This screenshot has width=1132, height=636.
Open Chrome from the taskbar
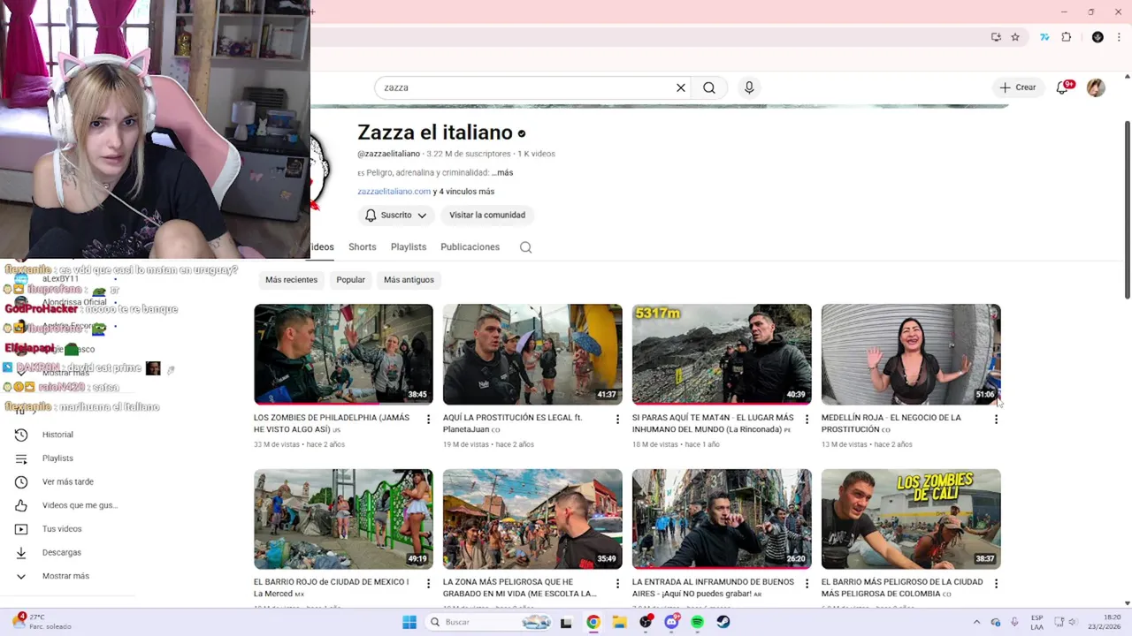[x=593, y=622]
